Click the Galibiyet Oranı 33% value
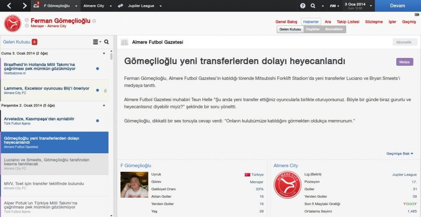Viewport: 421px width, 217px height. [x=260, y=189]
